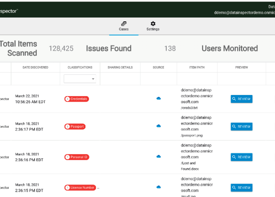Click Review button for passport.png row
Viewport: 275px width, 197px height.
point(242,126)
